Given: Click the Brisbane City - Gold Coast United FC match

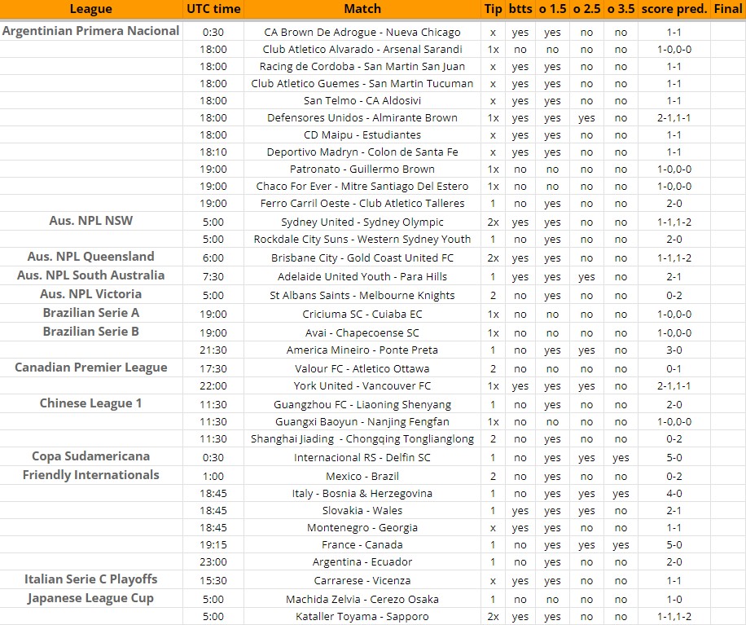Looking at the screenshot, I should click(x=362, y=258).
